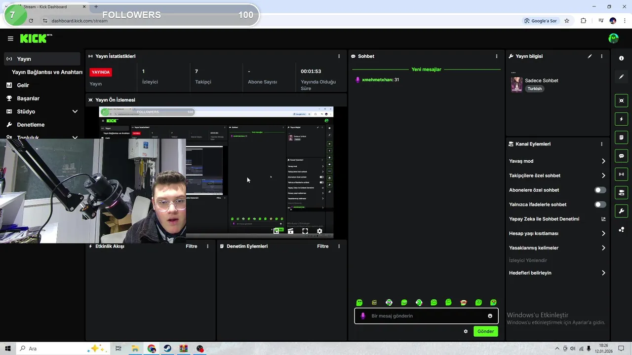The height and width of the screenshot is (355, 632).
Task: Click Task View icon on taskbar
Action: click(x=118, y=349)
